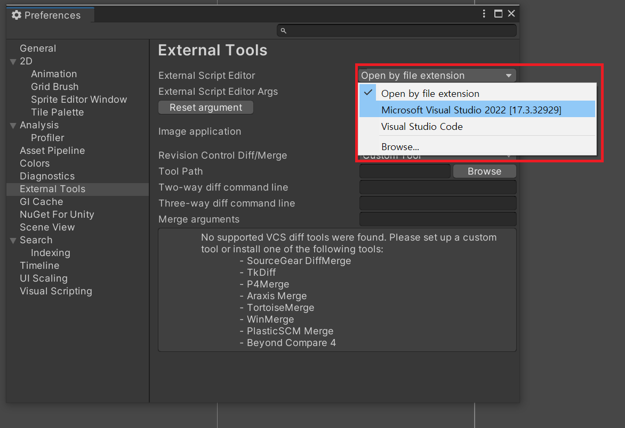625x428 pixels.
Task: Click Browse button beside Tool Path
Action: click(x=484, y=171)
